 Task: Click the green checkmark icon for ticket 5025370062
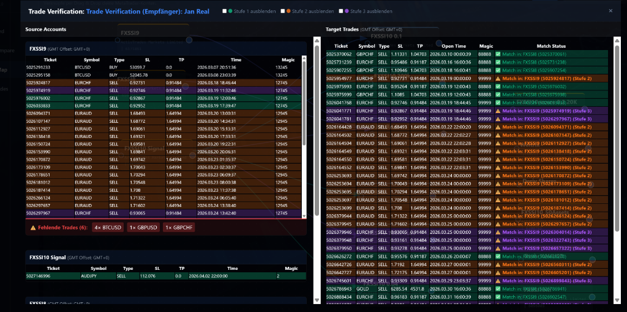click(498, 54)
